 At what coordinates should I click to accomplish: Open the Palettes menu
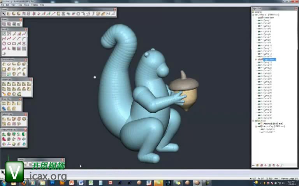click(x=35, y=5)
